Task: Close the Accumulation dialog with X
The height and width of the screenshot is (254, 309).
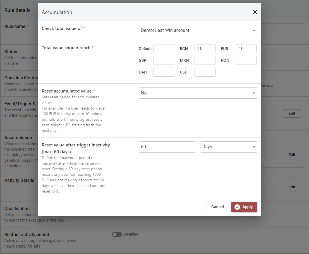Action: (255, 12)
